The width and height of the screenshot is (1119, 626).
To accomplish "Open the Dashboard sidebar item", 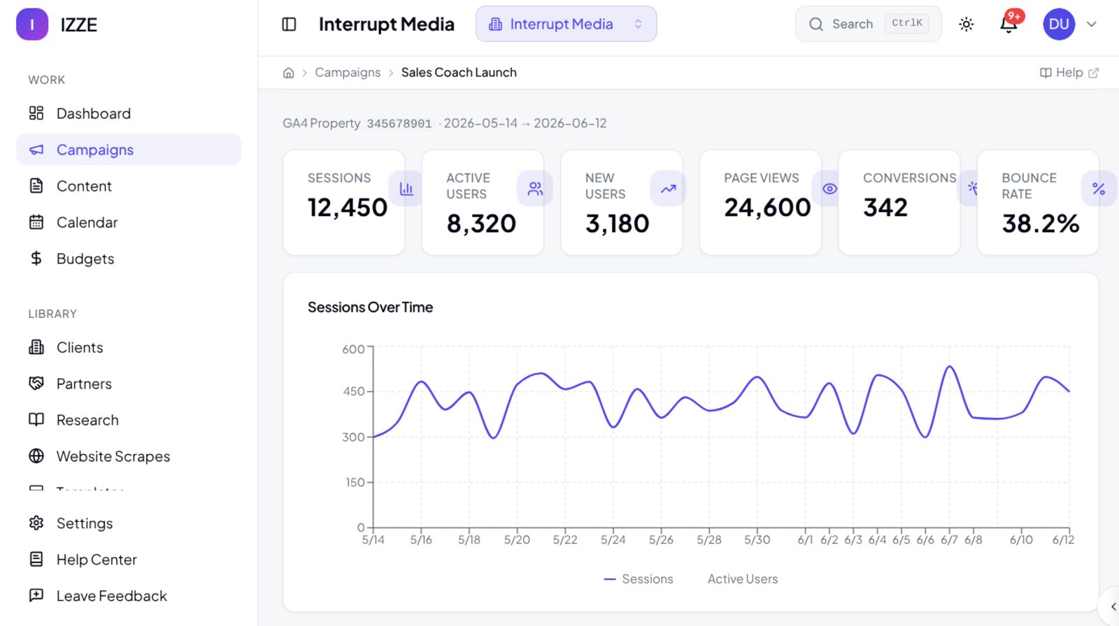I will tap(129, 113).
